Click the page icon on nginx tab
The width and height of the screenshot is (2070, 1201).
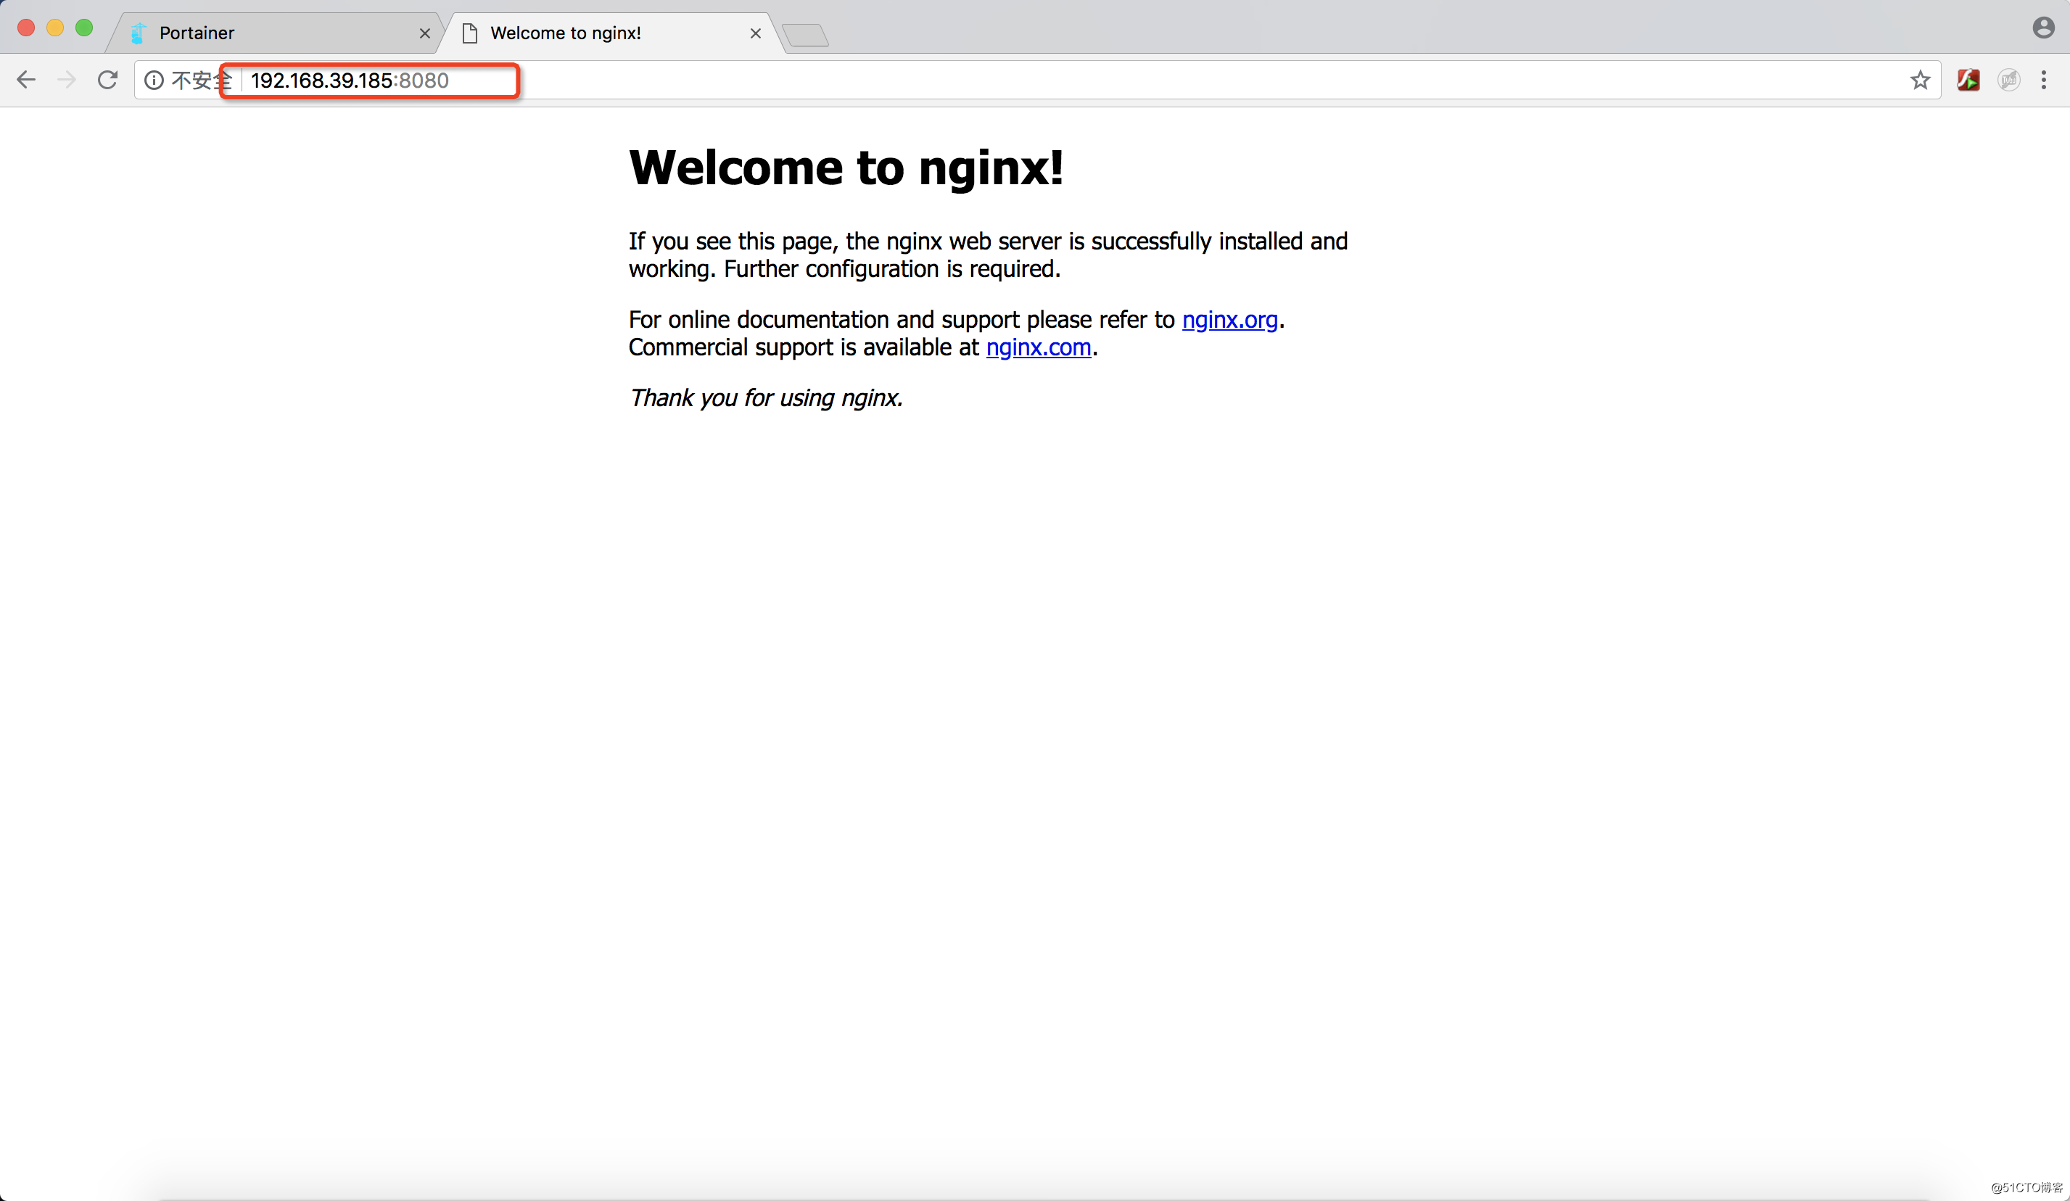[470, 33]
